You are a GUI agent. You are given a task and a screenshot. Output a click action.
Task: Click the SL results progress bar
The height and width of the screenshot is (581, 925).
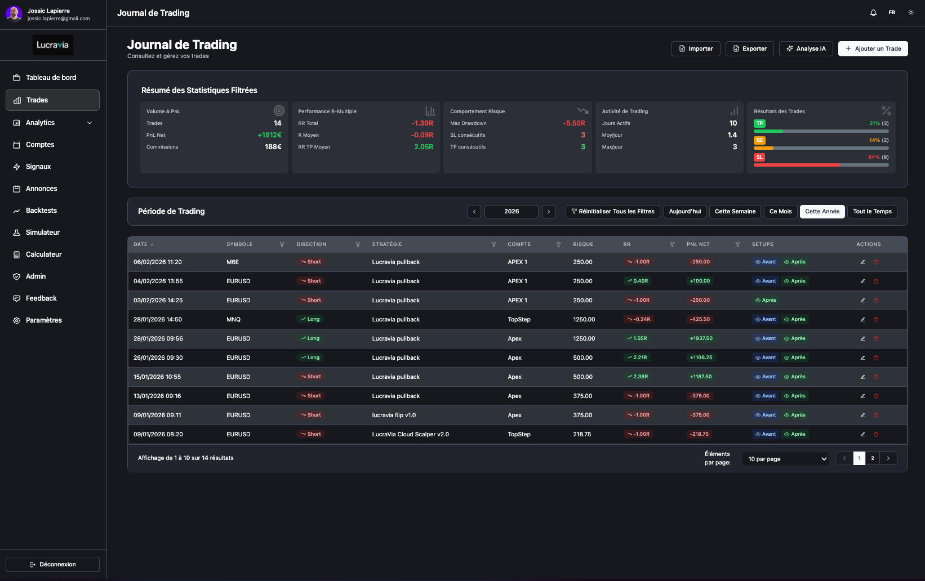pos(821,165)
